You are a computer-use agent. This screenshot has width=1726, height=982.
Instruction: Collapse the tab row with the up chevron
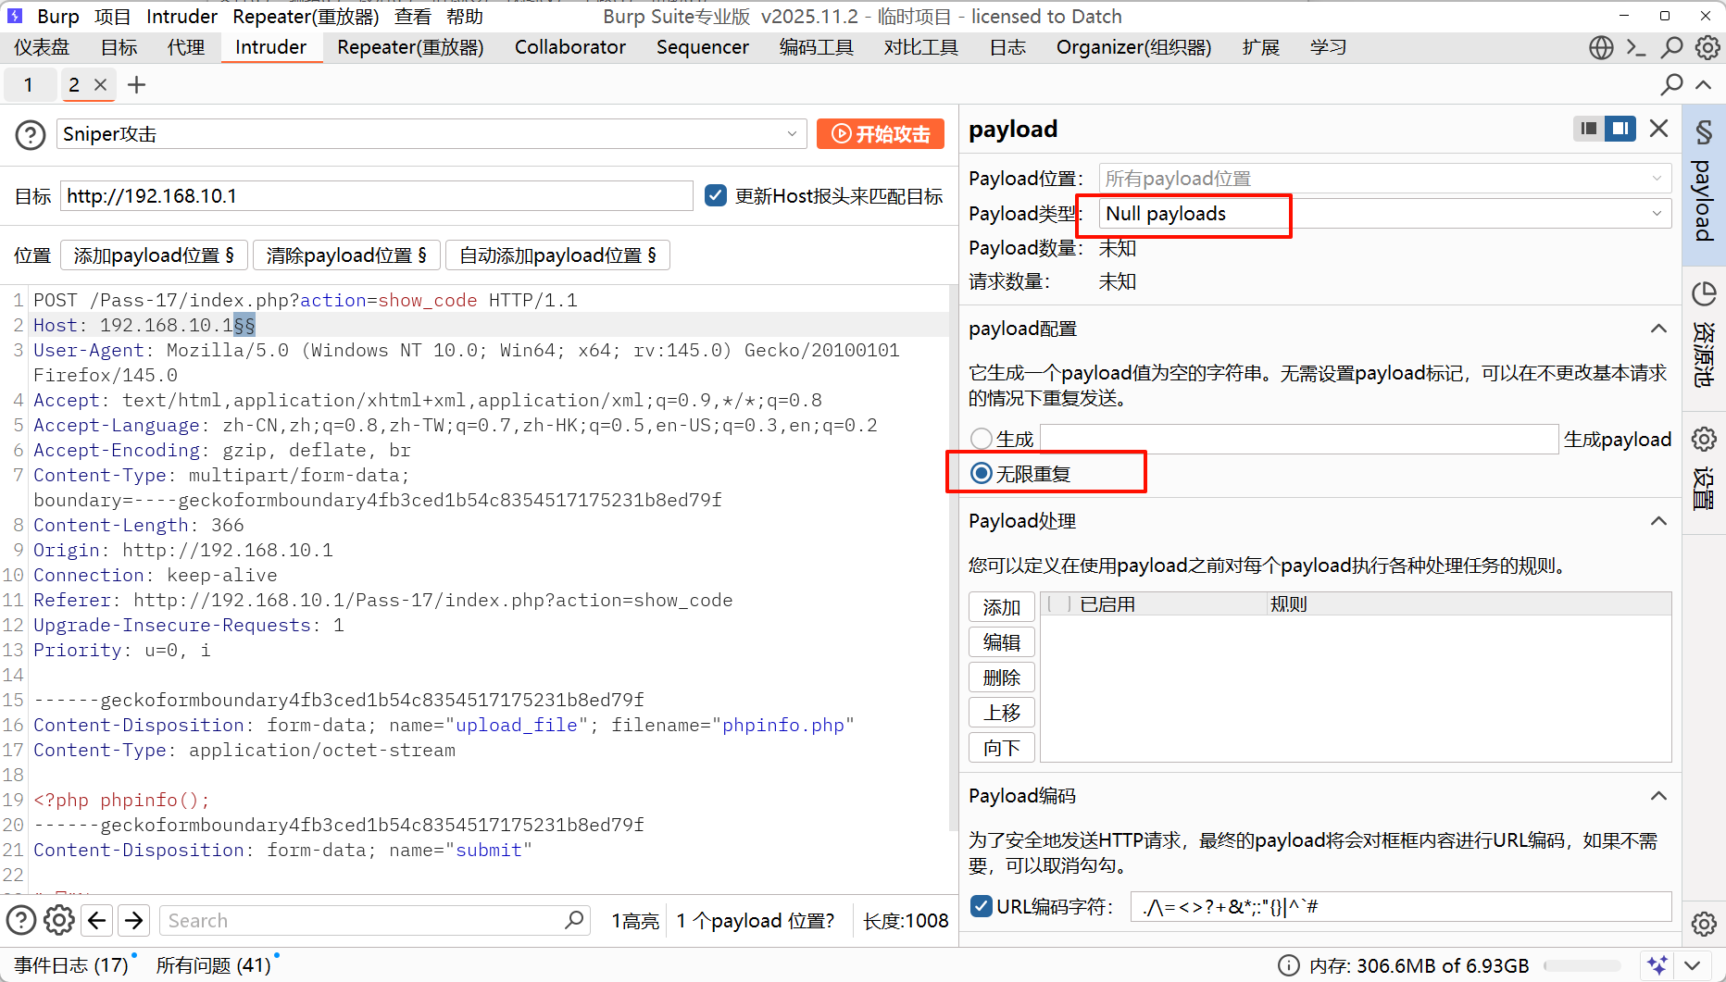tap(1704, 85)
